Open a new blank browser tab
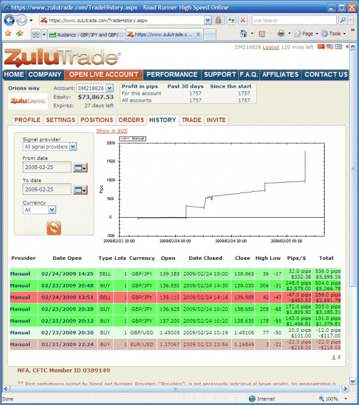This screenshot has height=405, width=359. (x=210, y=35)
